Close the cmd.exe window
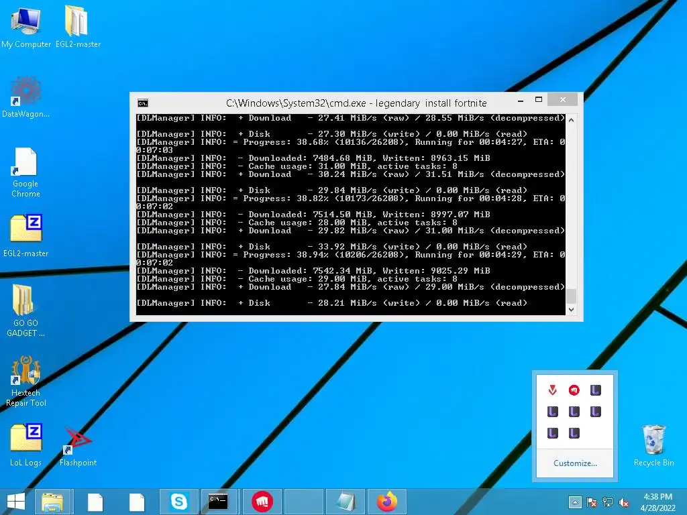 coord(563,100)
